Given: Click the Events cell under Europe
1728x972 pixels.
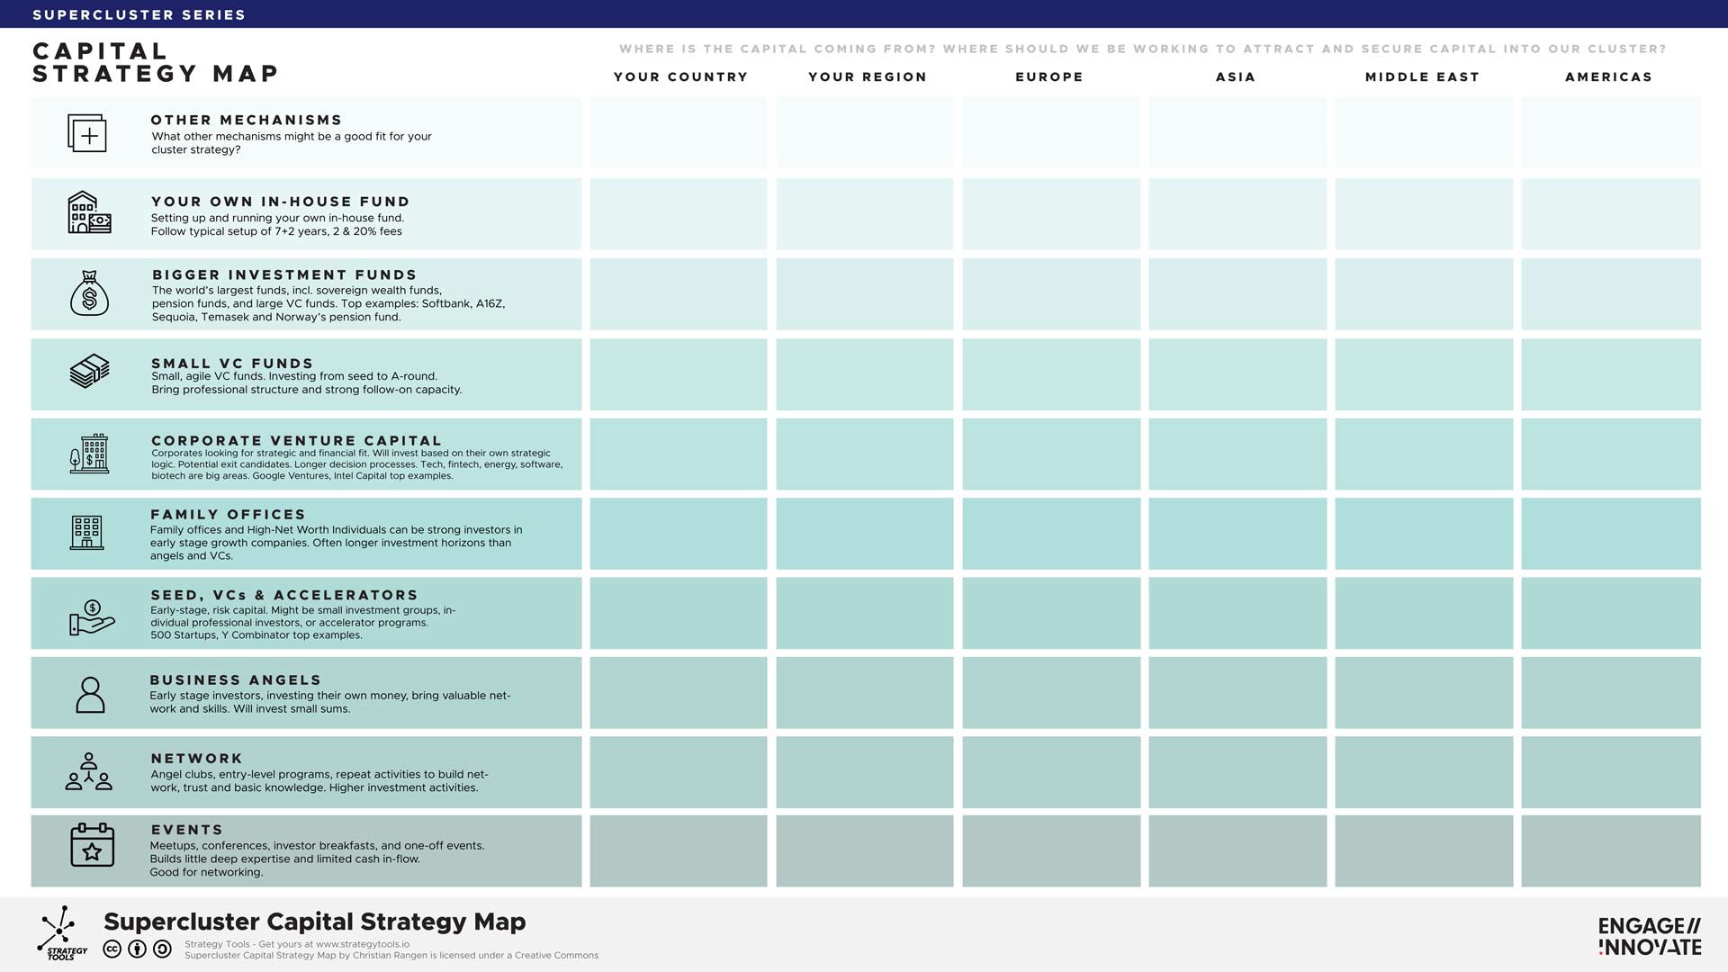Looking at the screenshot, I should (x=1050, y=851).
